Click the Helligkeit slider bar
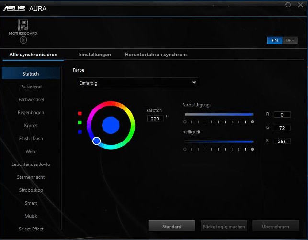This screenshot has height=240, width=308. 219,142
